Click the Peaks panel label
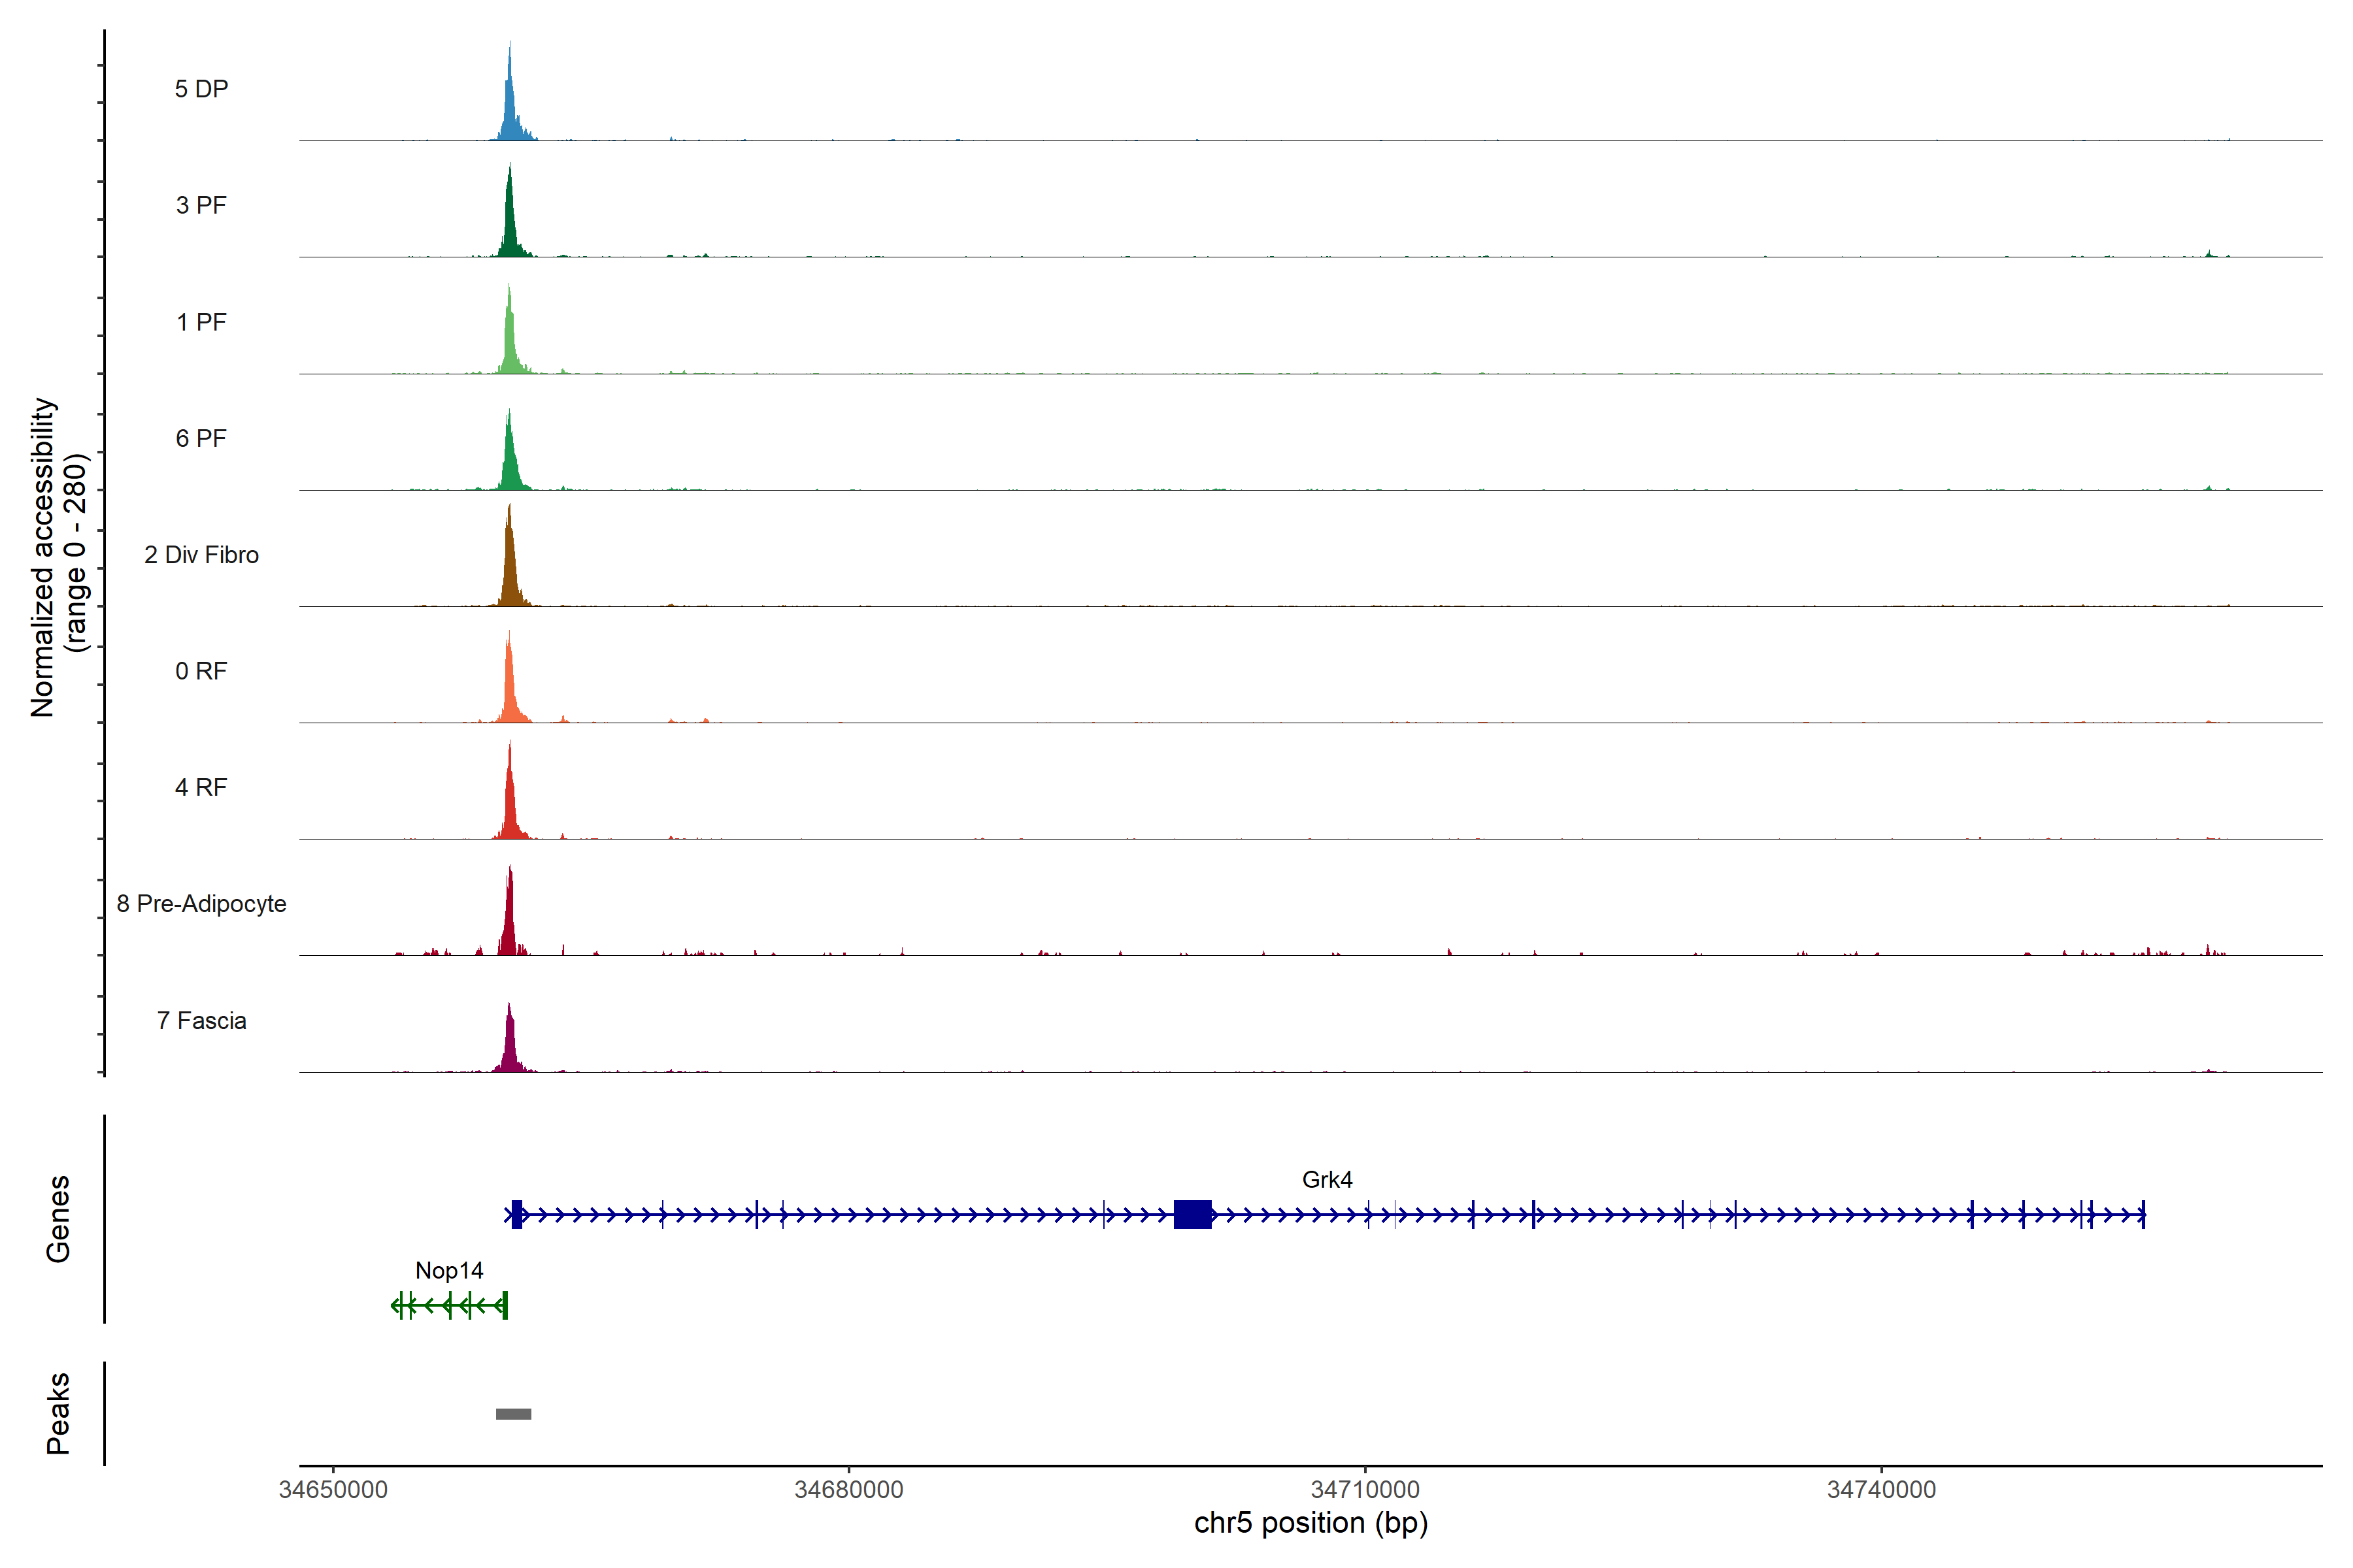 pos(58,1413)
